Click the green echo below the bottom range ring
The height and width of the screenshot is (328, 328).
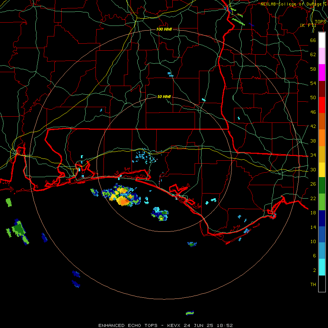coord(190,313)
